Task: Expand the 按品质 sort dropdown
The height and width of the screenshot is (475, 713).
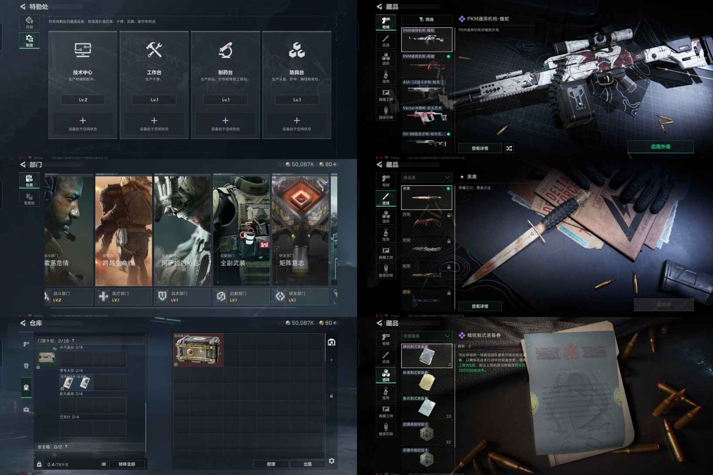Action: point(427,177)
